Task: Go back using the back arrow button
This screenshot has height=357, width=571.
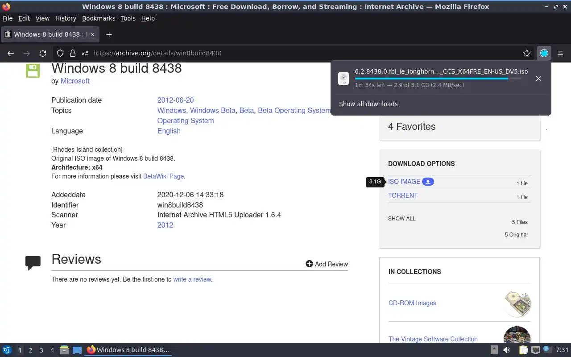Action: tap(11, 53)
